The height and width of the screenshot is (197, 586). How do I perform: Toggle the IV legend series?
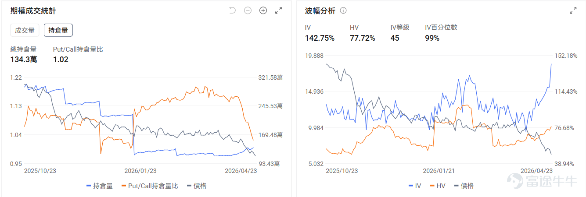pyautogui.click(x=415, y=186)
